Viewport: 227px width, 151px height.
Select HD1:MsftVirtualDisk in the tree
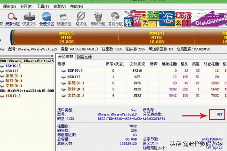(27, 91)
